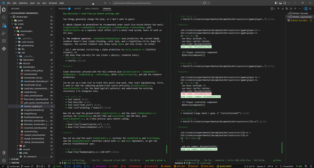Toggle maximized panel size

(306, 9)
